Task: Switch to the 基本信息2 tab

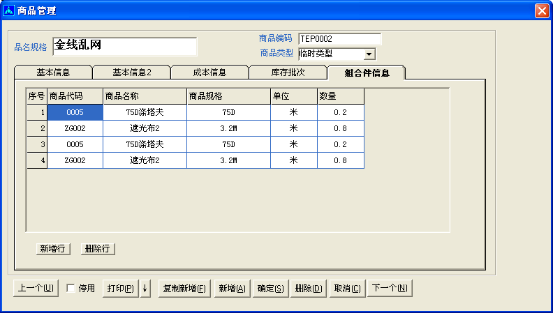Action: (x=131, y=72)
